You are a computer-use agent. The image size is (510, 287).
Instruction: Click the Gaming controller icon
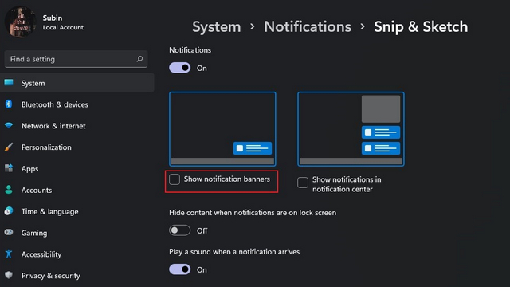click(9, 232)
